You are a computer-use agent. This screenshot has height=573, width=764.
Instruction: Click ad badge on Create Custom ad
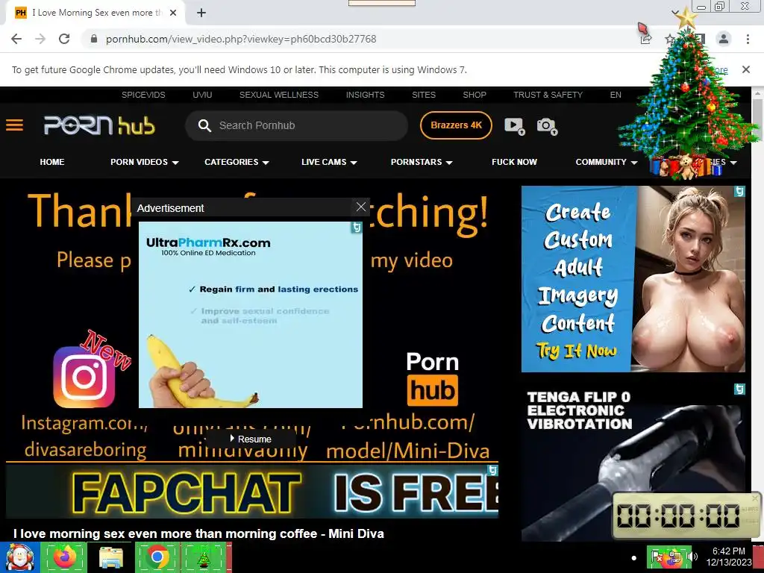click(x=739, y=192)
